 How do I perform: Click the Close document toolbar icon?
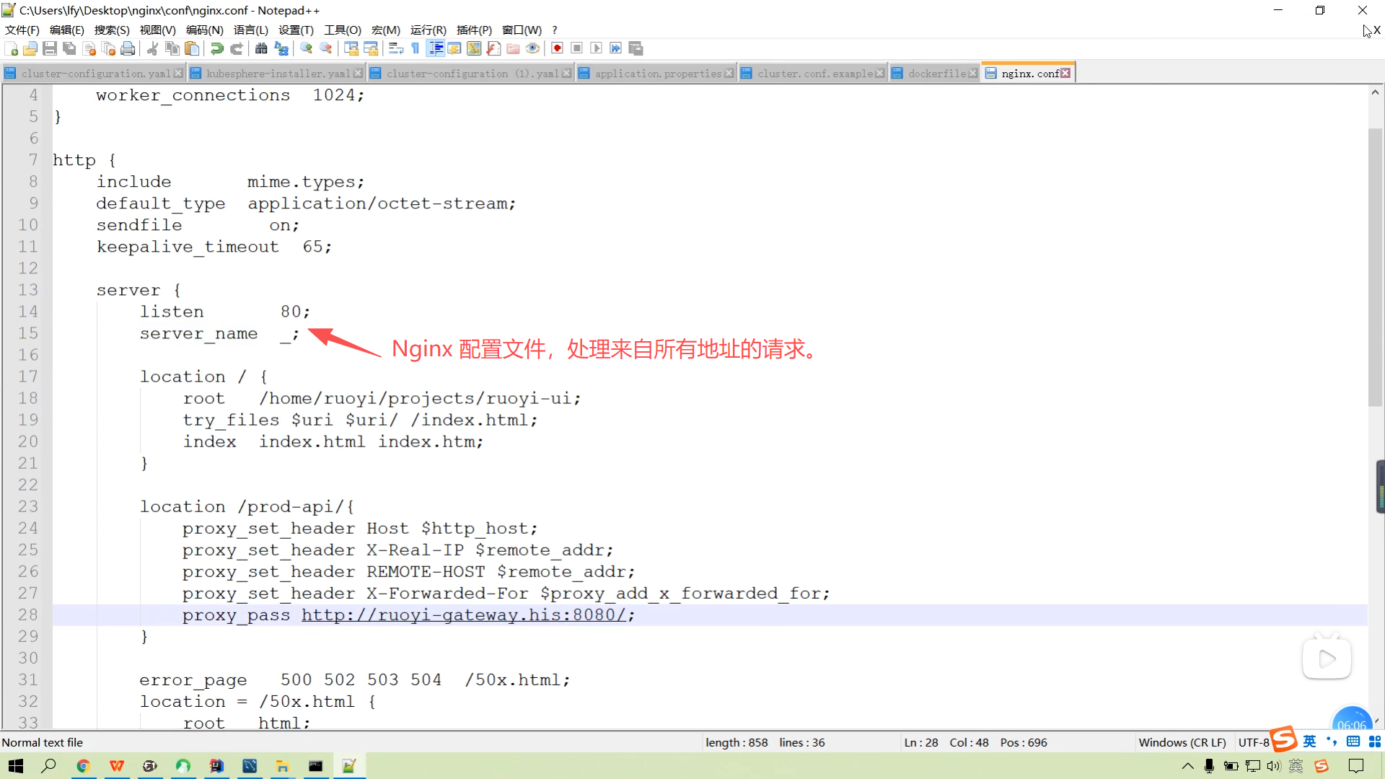(89, 48)
